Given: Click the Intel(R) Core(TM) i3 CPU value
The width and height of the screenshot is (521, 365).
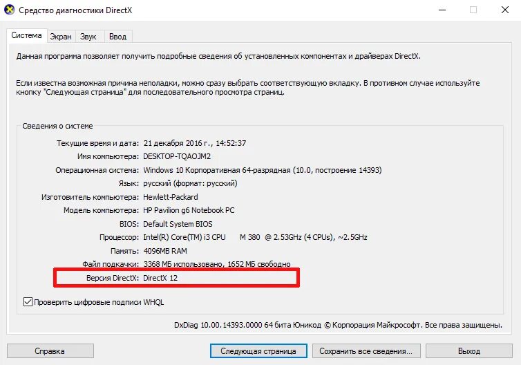Looking at the screenshot, I should click(x=255, y=237).
